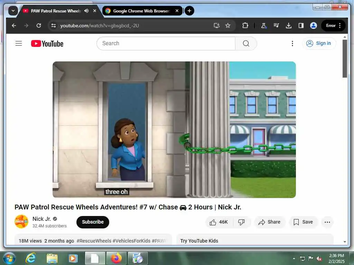Viewport: 354px width, 265px height.
Task: Open the Extensions puzzle icon
Action: (x=245, y=26)
